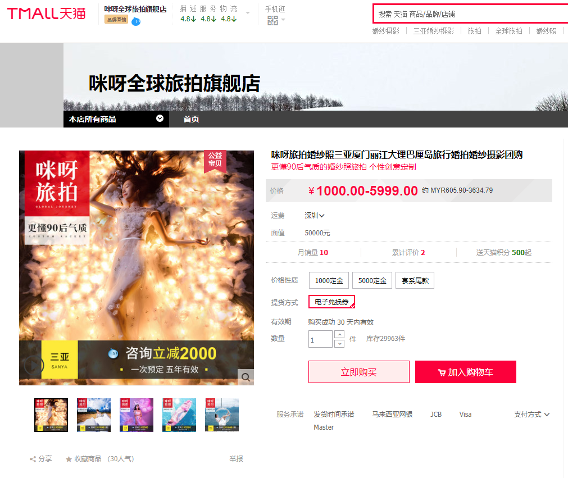Increase quantity with the up arrow
The image size is (568, 478).
pyautogui.click(x=339, y=334)
